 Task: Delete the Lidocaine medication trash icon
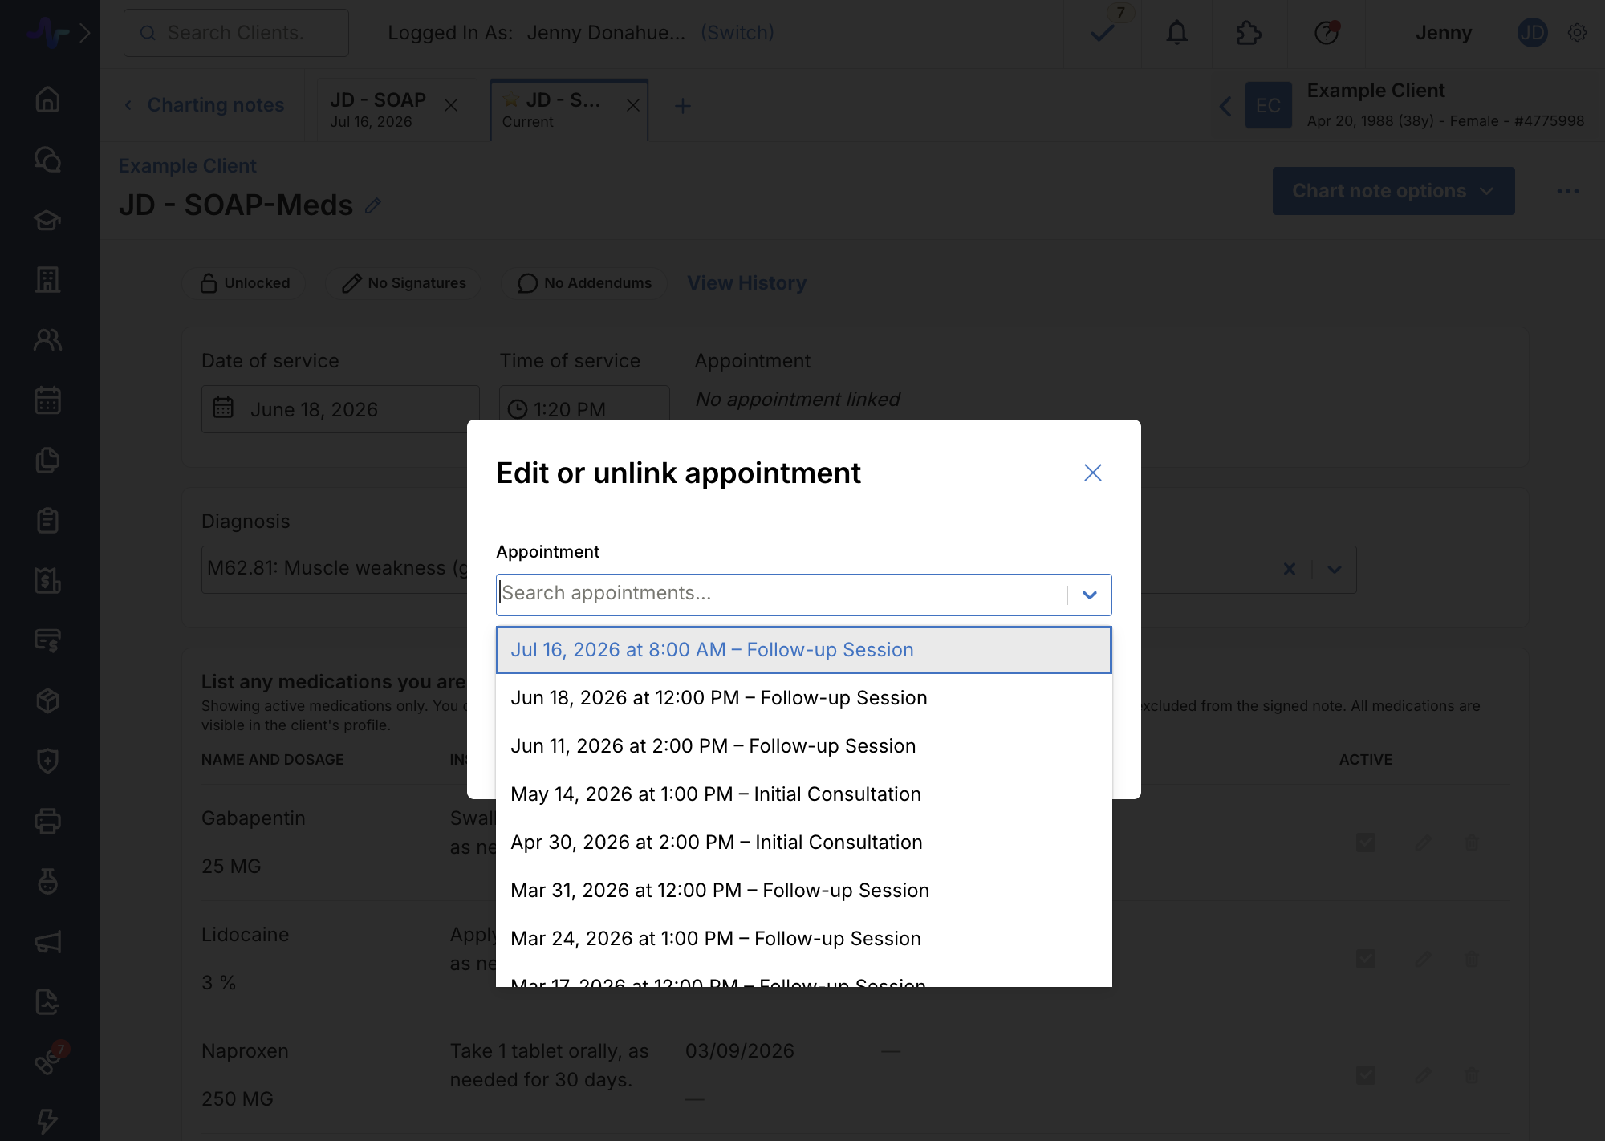click(1472, 959)
